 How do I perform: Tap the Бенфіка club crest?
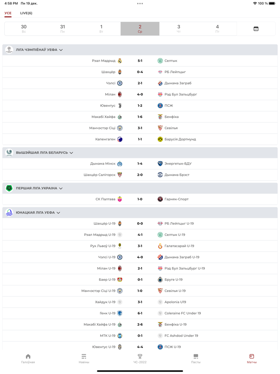pyautogui.click(x=160, y=116)
